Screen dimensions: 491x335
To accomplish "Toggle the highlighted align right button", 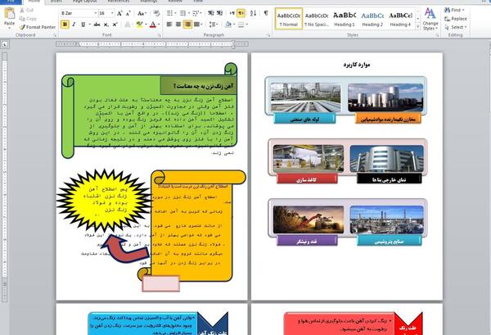I will tap(187, 25).
